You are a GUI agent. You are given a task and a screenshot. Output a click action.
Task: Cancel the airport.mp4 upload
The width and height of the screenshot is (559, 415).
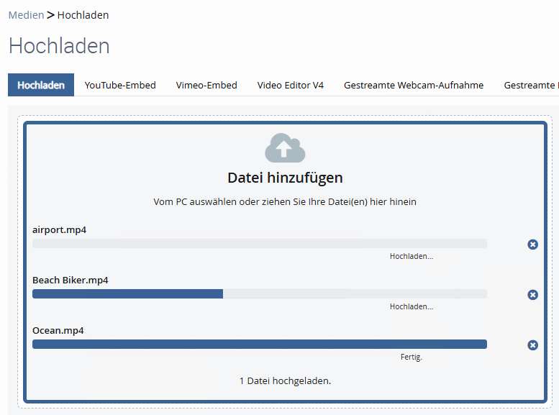pyautogui.click(x=532, y=245)
